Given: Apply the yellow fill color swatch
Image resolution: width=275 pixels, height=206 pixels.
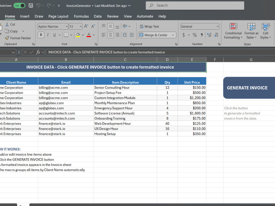Looking at the screenshot, I should point(78,35).
